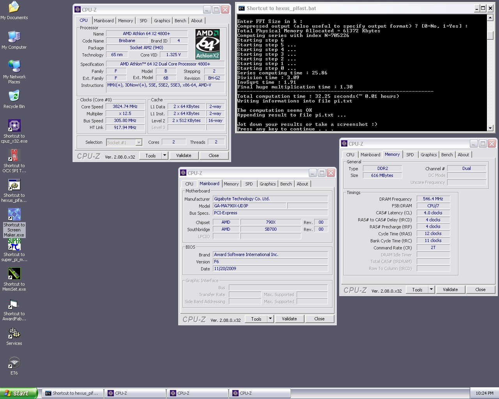Click CPU-Z title icon in Mainboard window
The height and width of the screenshot is (399, 499).
pyautogui.click(x=183, y=173)
